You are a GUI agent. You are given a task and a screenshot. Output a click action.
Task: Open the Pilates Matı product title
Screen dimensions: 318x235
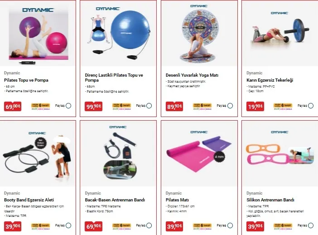pos(177,200)
